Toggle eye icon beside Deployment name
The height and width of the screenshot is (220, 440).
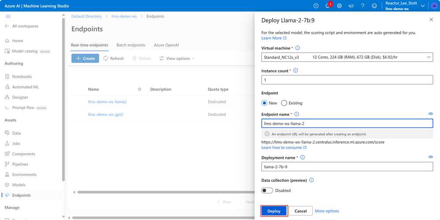(431, 157)
